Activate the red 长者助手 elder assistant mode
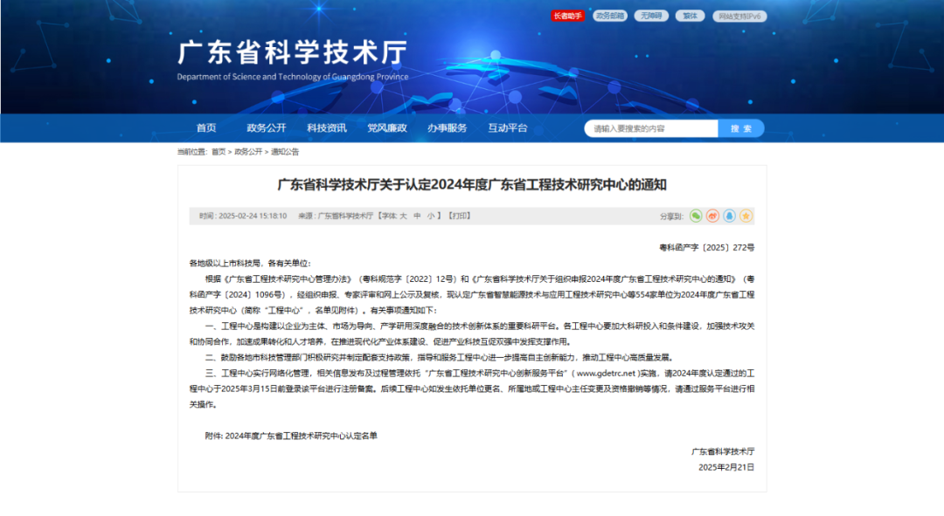The height and width of the screenshot is (516, 944). click(566, 15)
